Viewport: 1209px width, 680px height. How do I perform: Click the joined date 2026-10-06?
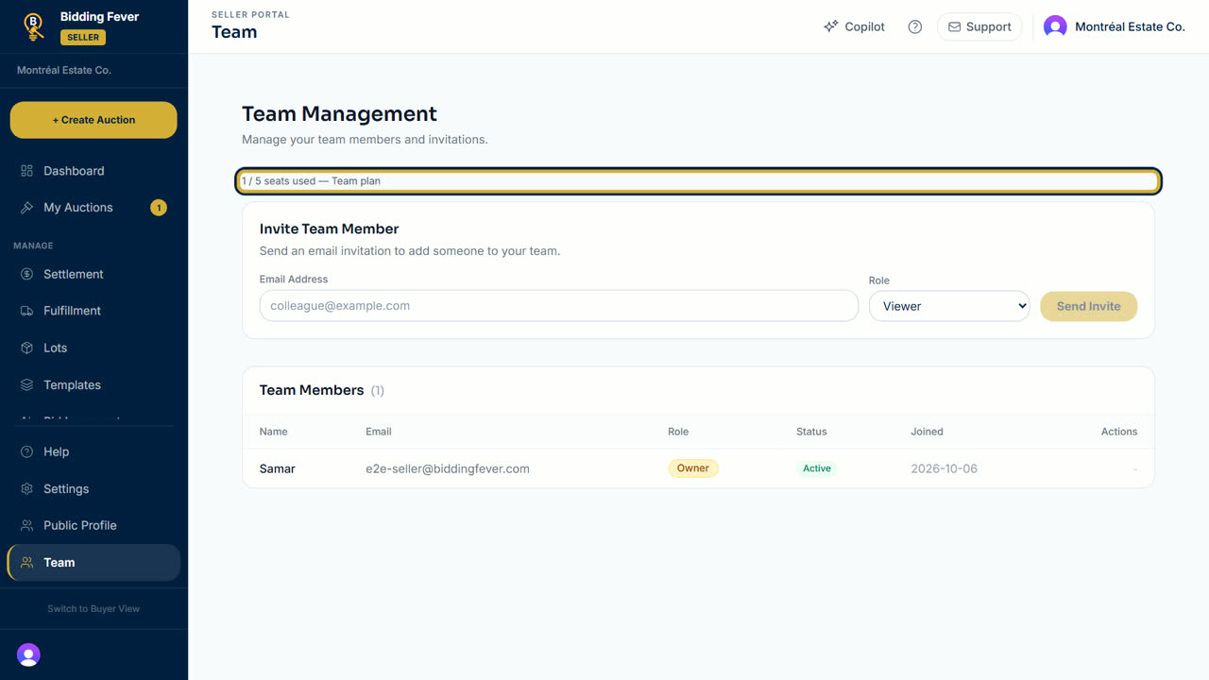(x=944, y=468)
